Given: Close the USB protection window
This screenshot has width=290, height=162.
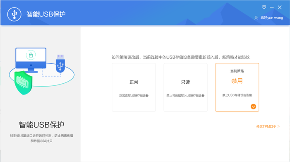Looking at the screenshot, I should (x=280, y=7).
